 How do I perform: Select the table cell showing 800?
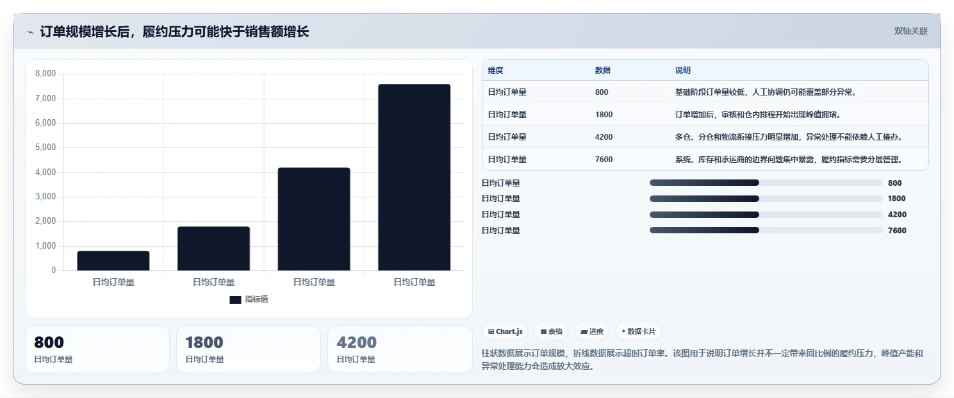coord(602,92)
